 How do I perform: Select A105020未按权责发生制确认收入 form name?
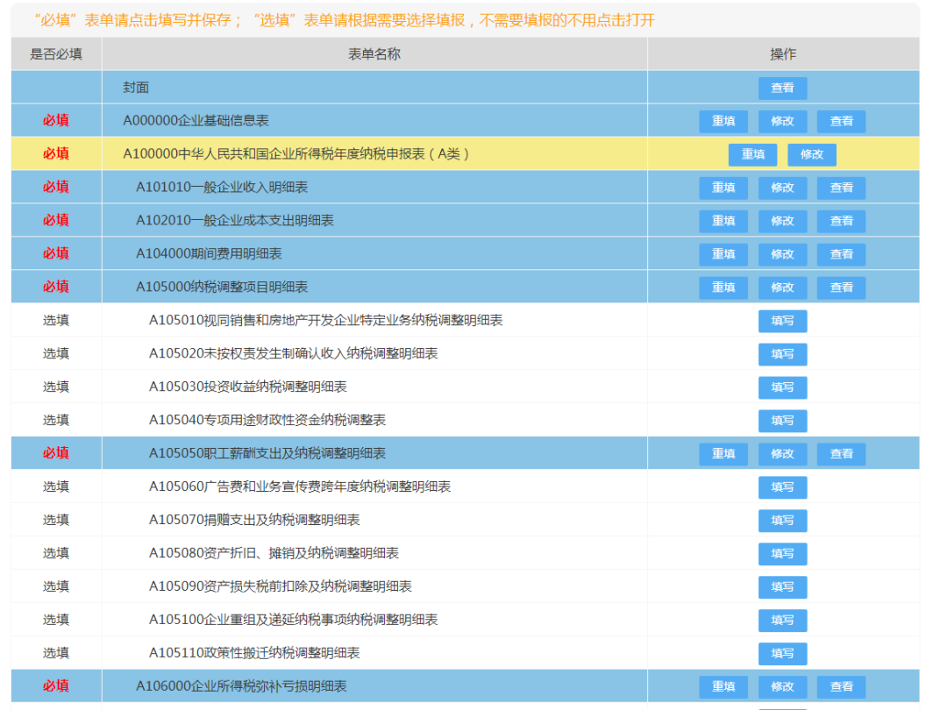pos(294,353)
